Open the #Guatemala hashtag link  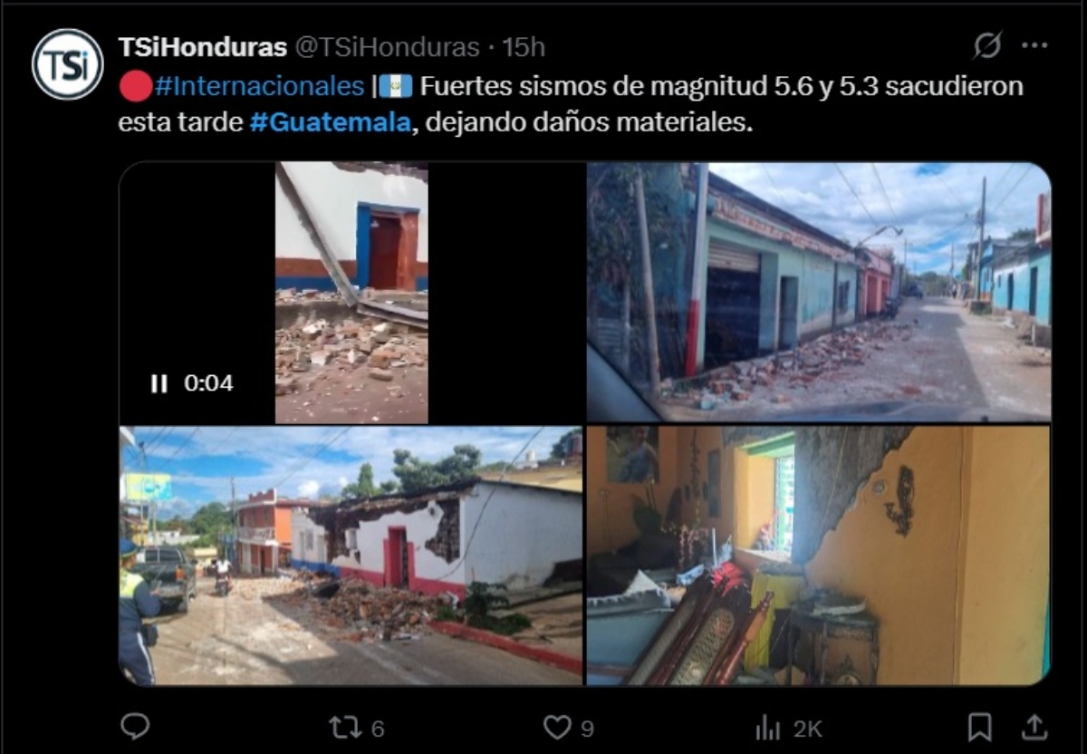pos(330,122)
